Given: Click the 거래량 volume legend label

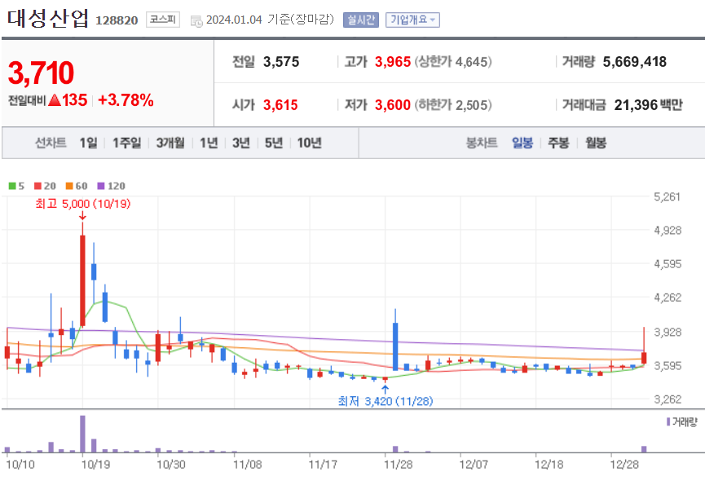Looking at the screenshot, I should point(685,422).
